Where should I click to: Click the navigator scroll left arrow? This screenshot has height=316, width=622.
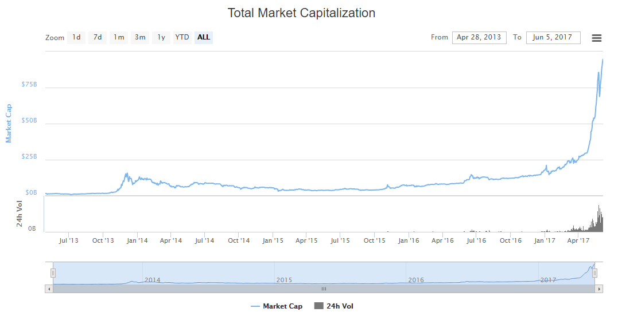click(x=48, y=289)
